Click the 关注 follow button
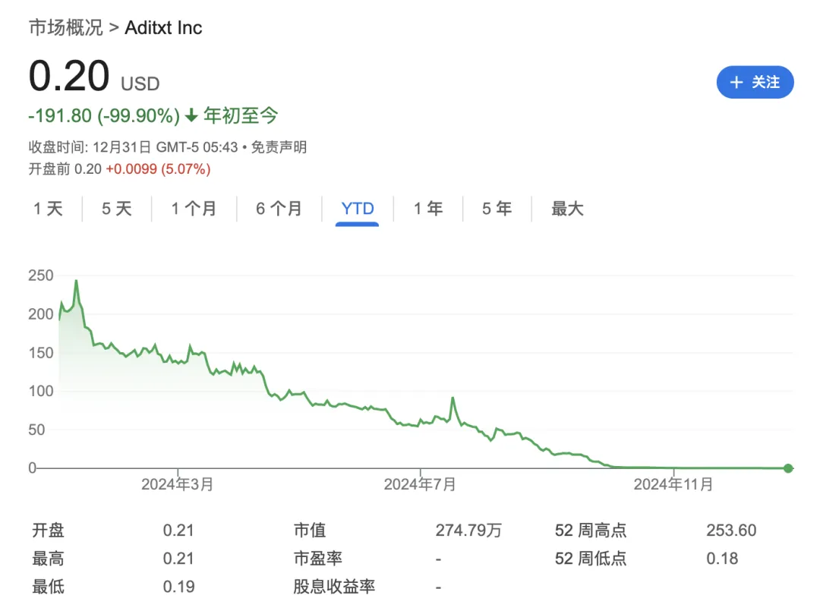The image size is (820, 614). (x=755, y=82)
